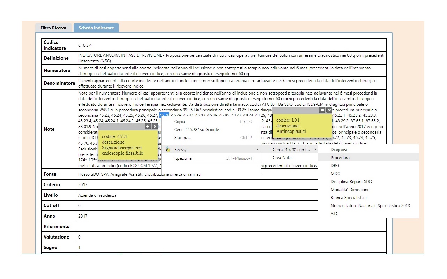The image size is (447, 279).
Task: Choose Nomenclatore Nazionale Specialistica 2013
Action: (x=368, y=206)
